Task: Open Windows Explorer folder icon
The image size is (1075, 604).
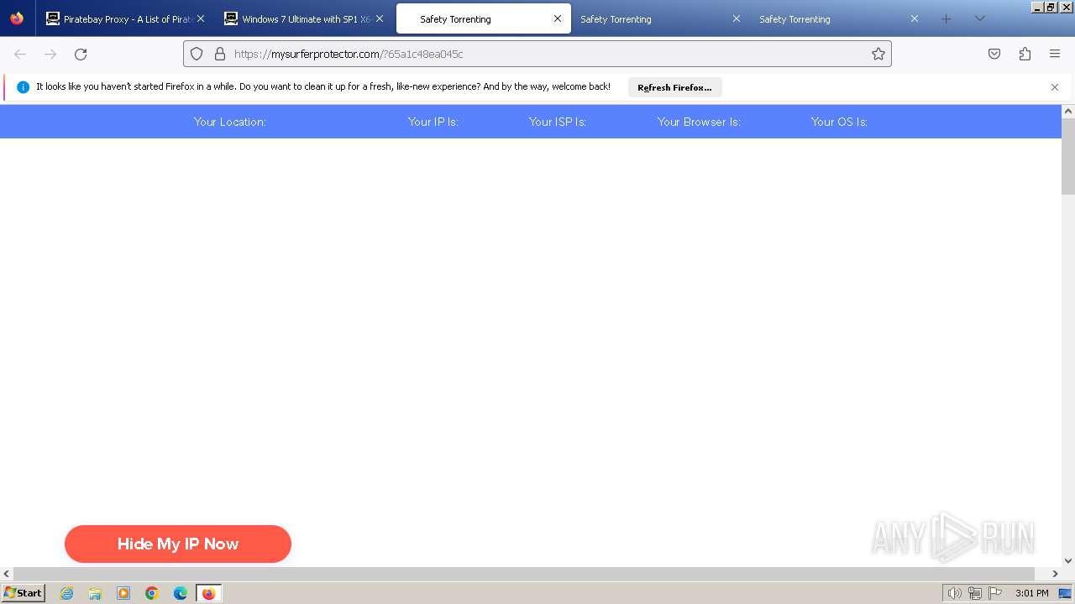Action: click(95, 593)
